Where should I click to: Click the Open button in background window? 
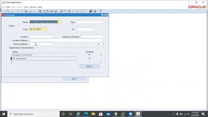74,79
